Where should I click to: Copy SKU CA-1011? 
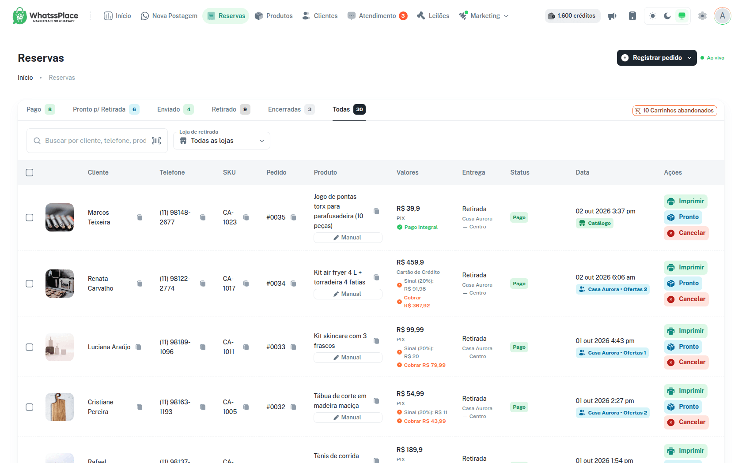tap(246, 347)
